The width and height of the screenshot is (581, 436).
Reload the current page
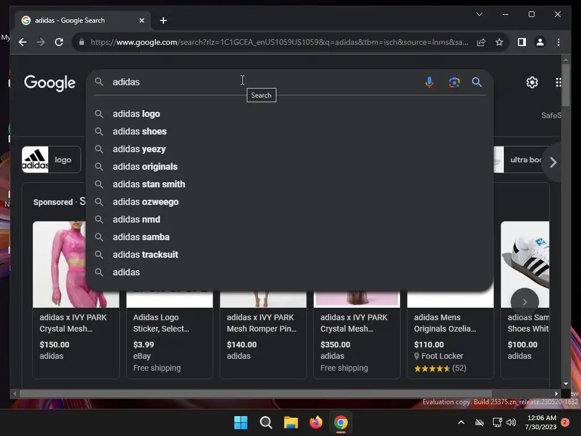[x=59, y=42]
